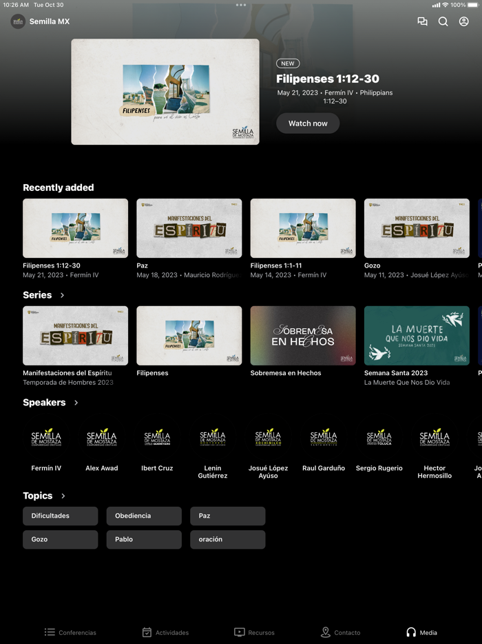Choose the Paz topic chip
482x644 pixels.
[x=228, y=516]
